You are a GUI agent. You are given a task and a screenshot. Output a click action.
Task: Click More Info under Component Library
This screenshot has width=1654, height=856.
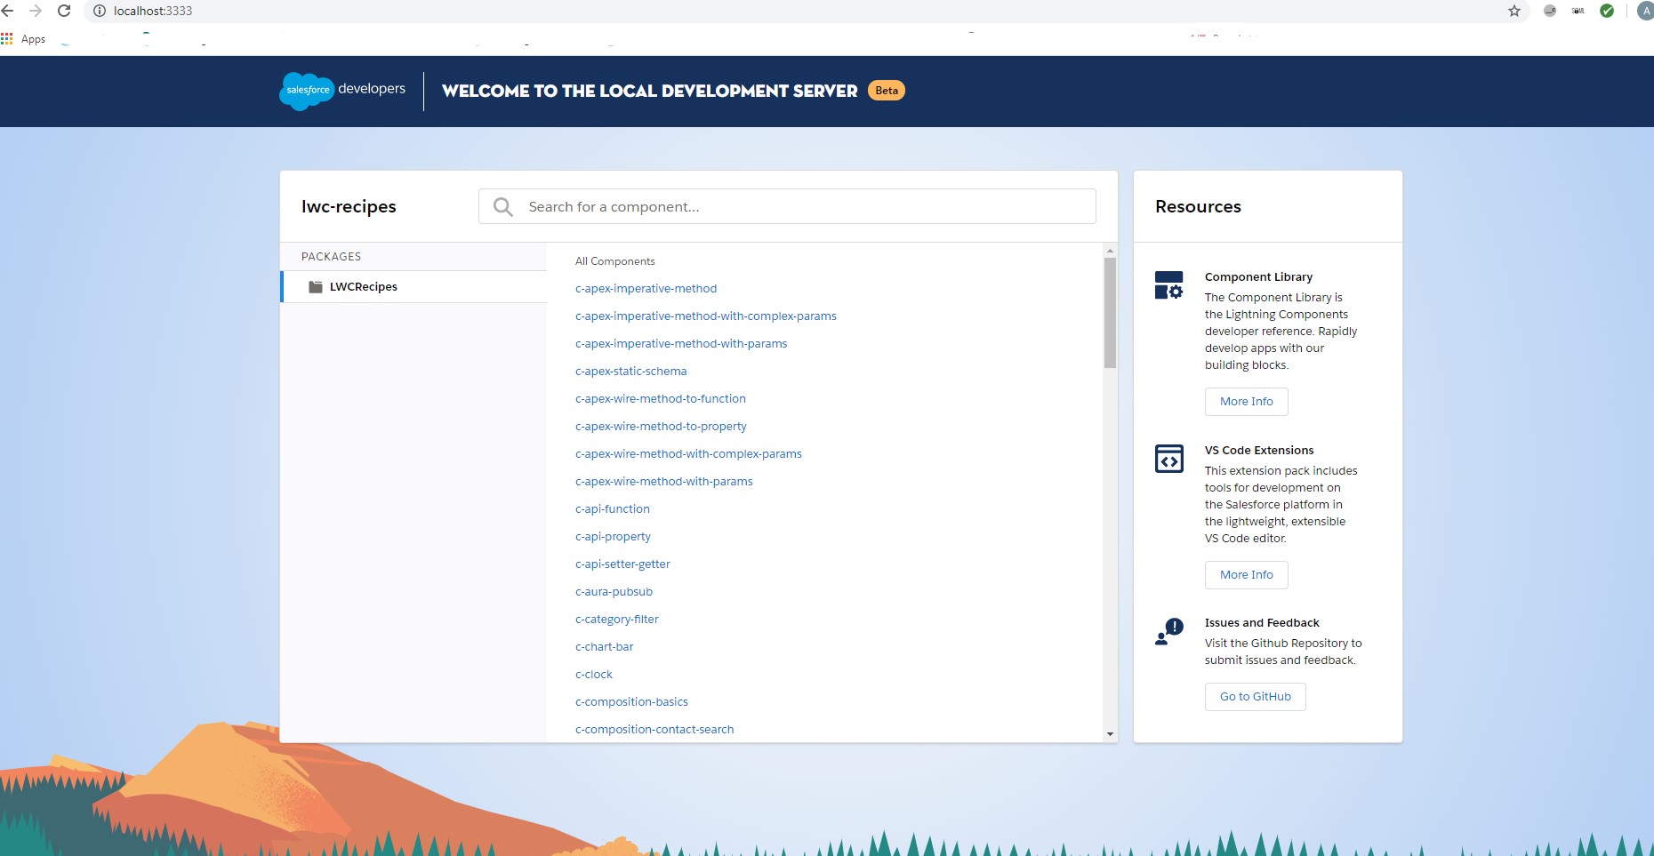[x=1246, y=401]
